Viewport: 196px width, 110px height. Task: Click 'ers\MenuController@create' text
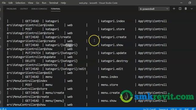[x=28, y=97]
